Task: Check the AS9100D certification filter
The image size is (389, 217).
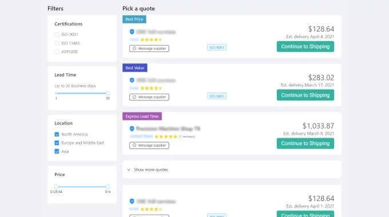Action: (x=57, y=52)
